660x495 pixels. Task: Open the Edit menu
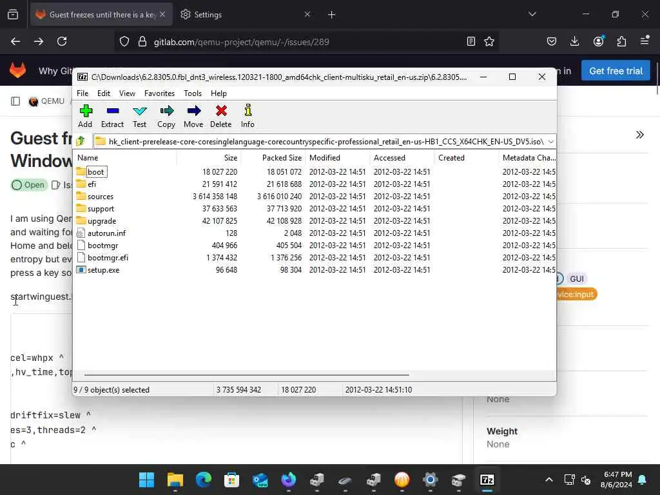[104, 93]
